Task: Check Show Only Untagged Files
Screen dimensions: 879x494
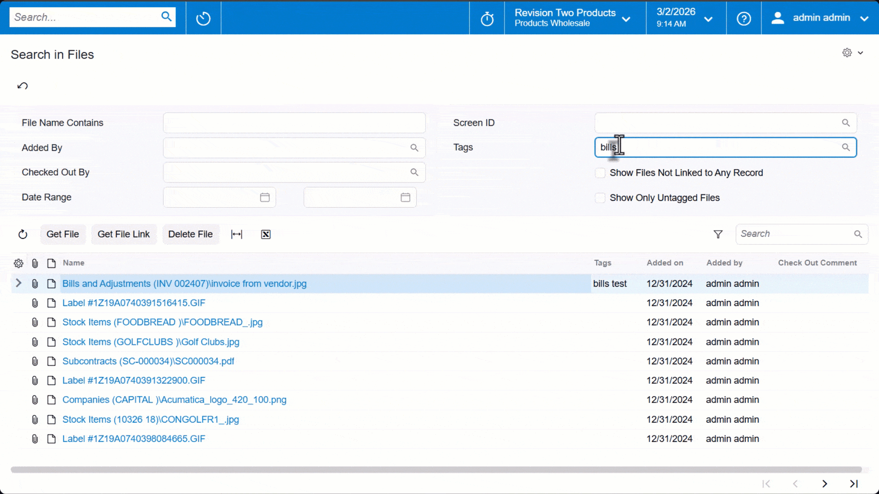Action: pos(600,198)
